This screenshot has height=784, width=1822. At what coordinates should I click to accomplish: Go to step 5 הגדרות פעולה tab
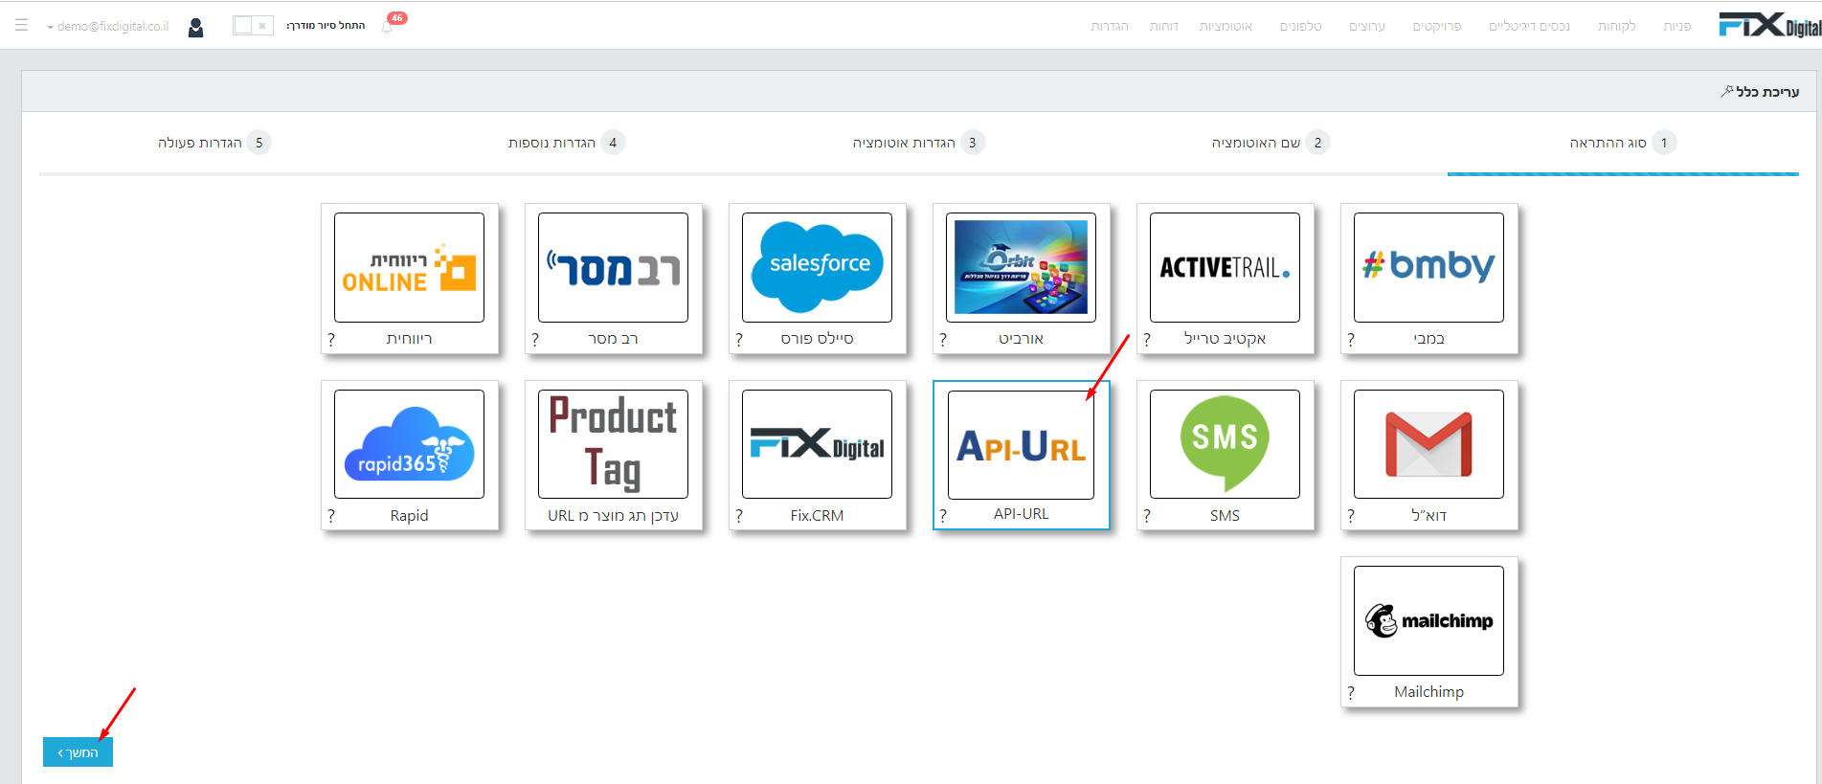pos(214,143)
